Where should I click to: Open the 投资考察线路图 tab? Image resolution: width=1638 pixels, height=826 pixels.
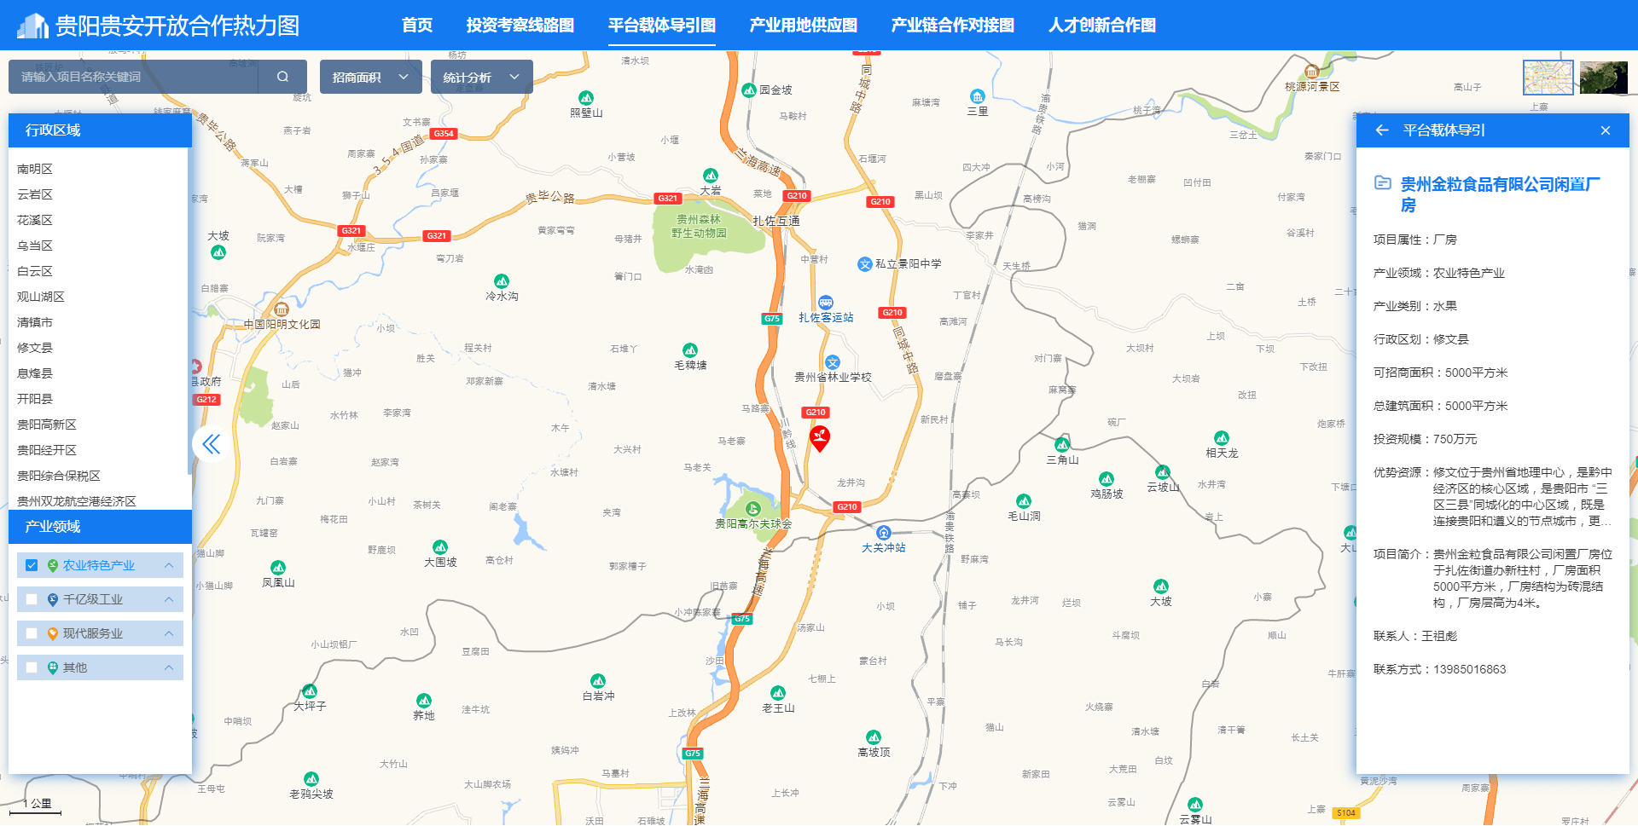coord(520,26)
